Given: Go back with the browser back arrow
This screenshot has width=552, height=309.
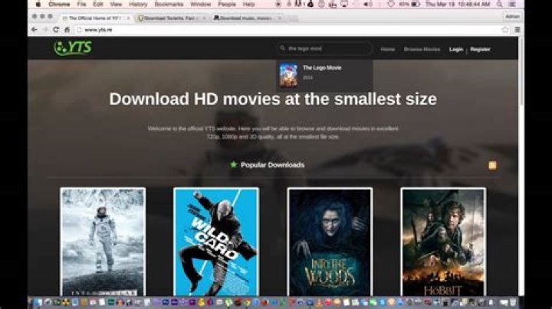Looking at the screenshot, I should [34, 30].
